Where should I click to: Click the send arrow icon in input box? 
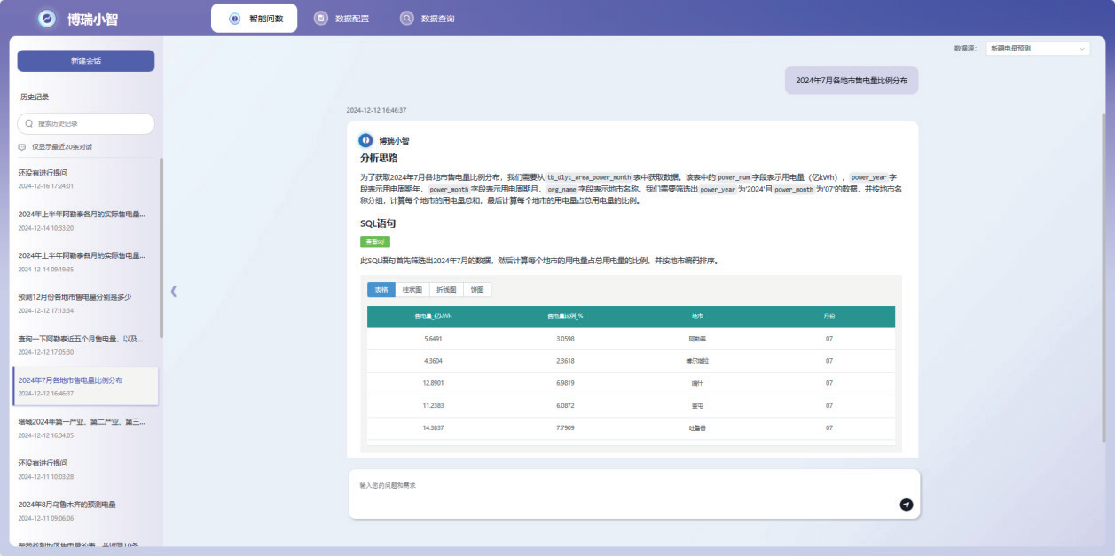click(x=906, y=505)
